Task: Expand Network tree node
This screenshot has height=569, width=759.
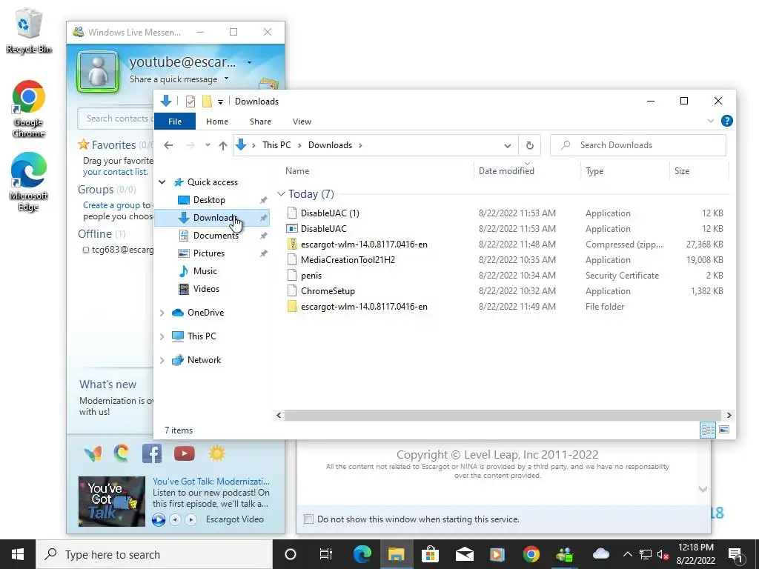Action: pyautogui.click(x=162, y=360)
